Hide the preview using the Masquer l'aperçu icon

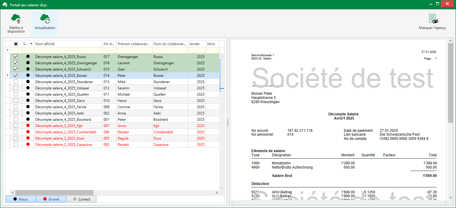(x=432, y=19)
